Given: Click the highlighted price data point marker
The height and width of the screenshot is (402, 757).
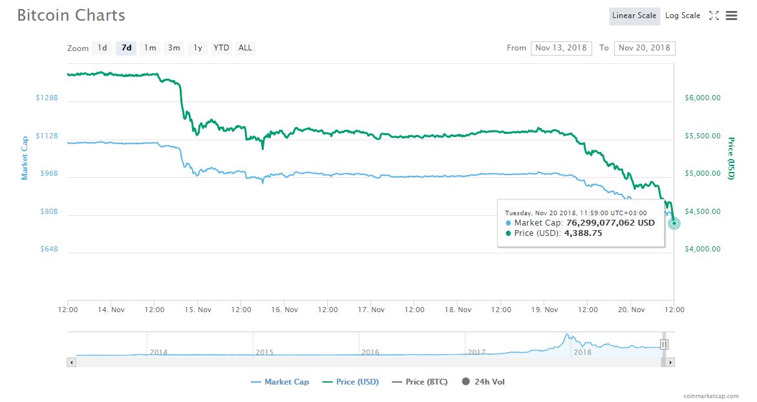Looking at the screenshot, I should [674, 223].
